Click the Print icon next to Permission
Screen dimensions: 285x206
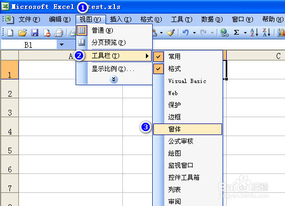tap(59, 33)
